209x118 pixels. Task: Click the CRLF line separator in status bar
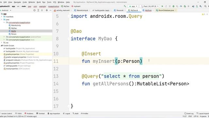(190, 116)
